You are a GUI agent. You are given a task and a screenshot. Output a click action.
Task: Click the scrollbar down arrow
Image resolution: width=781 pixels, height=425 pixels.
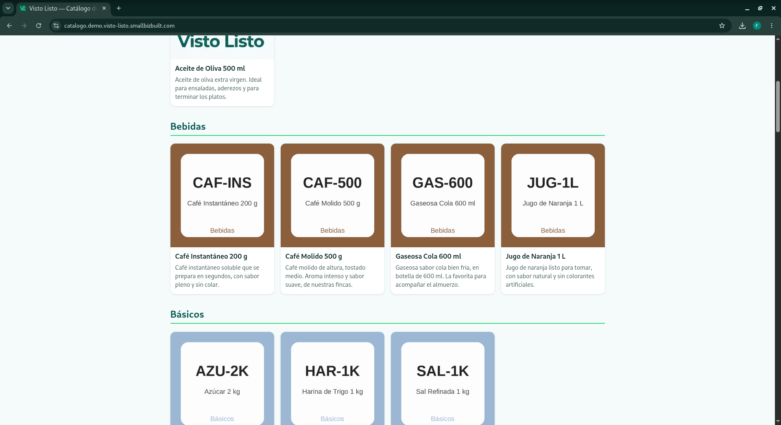[x=778, y=421]
